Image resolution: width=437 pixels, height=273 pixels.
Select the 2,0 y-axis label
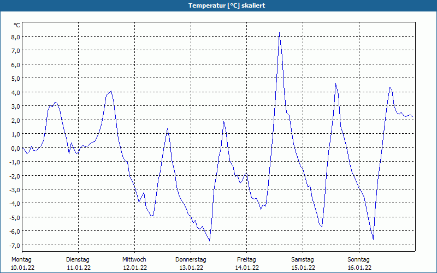16,120
